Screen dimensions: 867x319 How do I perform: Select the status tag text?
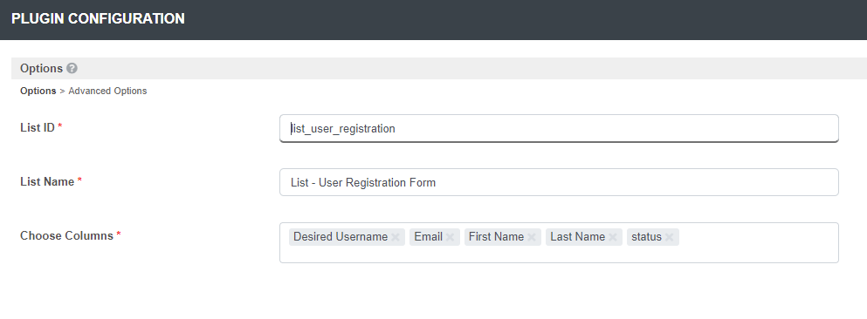point(646,237)
